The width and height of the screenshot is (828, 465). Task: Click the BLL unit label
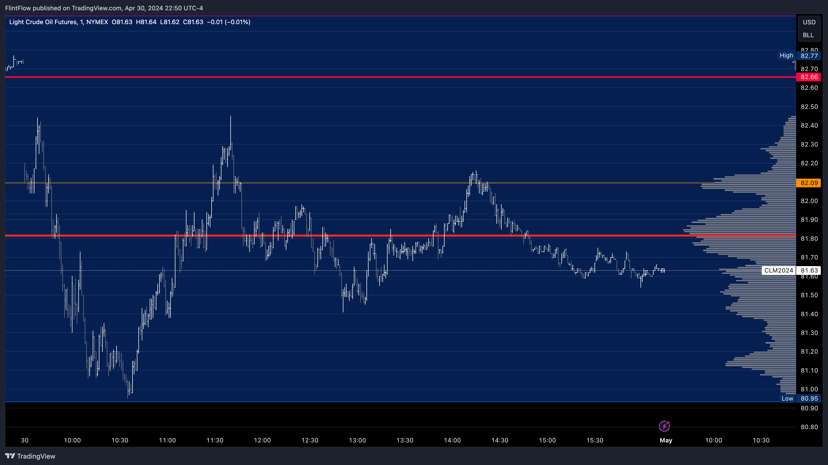click(808, 35)
